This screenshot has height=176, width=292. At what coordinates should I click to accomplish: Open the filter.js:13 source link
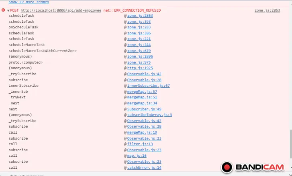pyautogui.click(x=140, y=144)
